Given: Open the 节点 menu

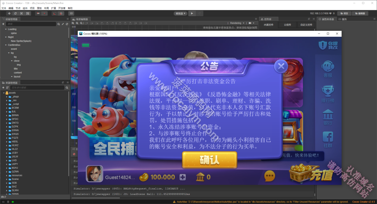Looking at the screenshot, I should pos(18,8).
